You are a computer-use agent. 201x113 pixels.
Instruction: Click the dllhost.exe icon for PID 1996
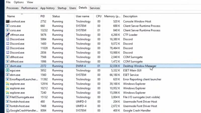[x=8, y=62]
